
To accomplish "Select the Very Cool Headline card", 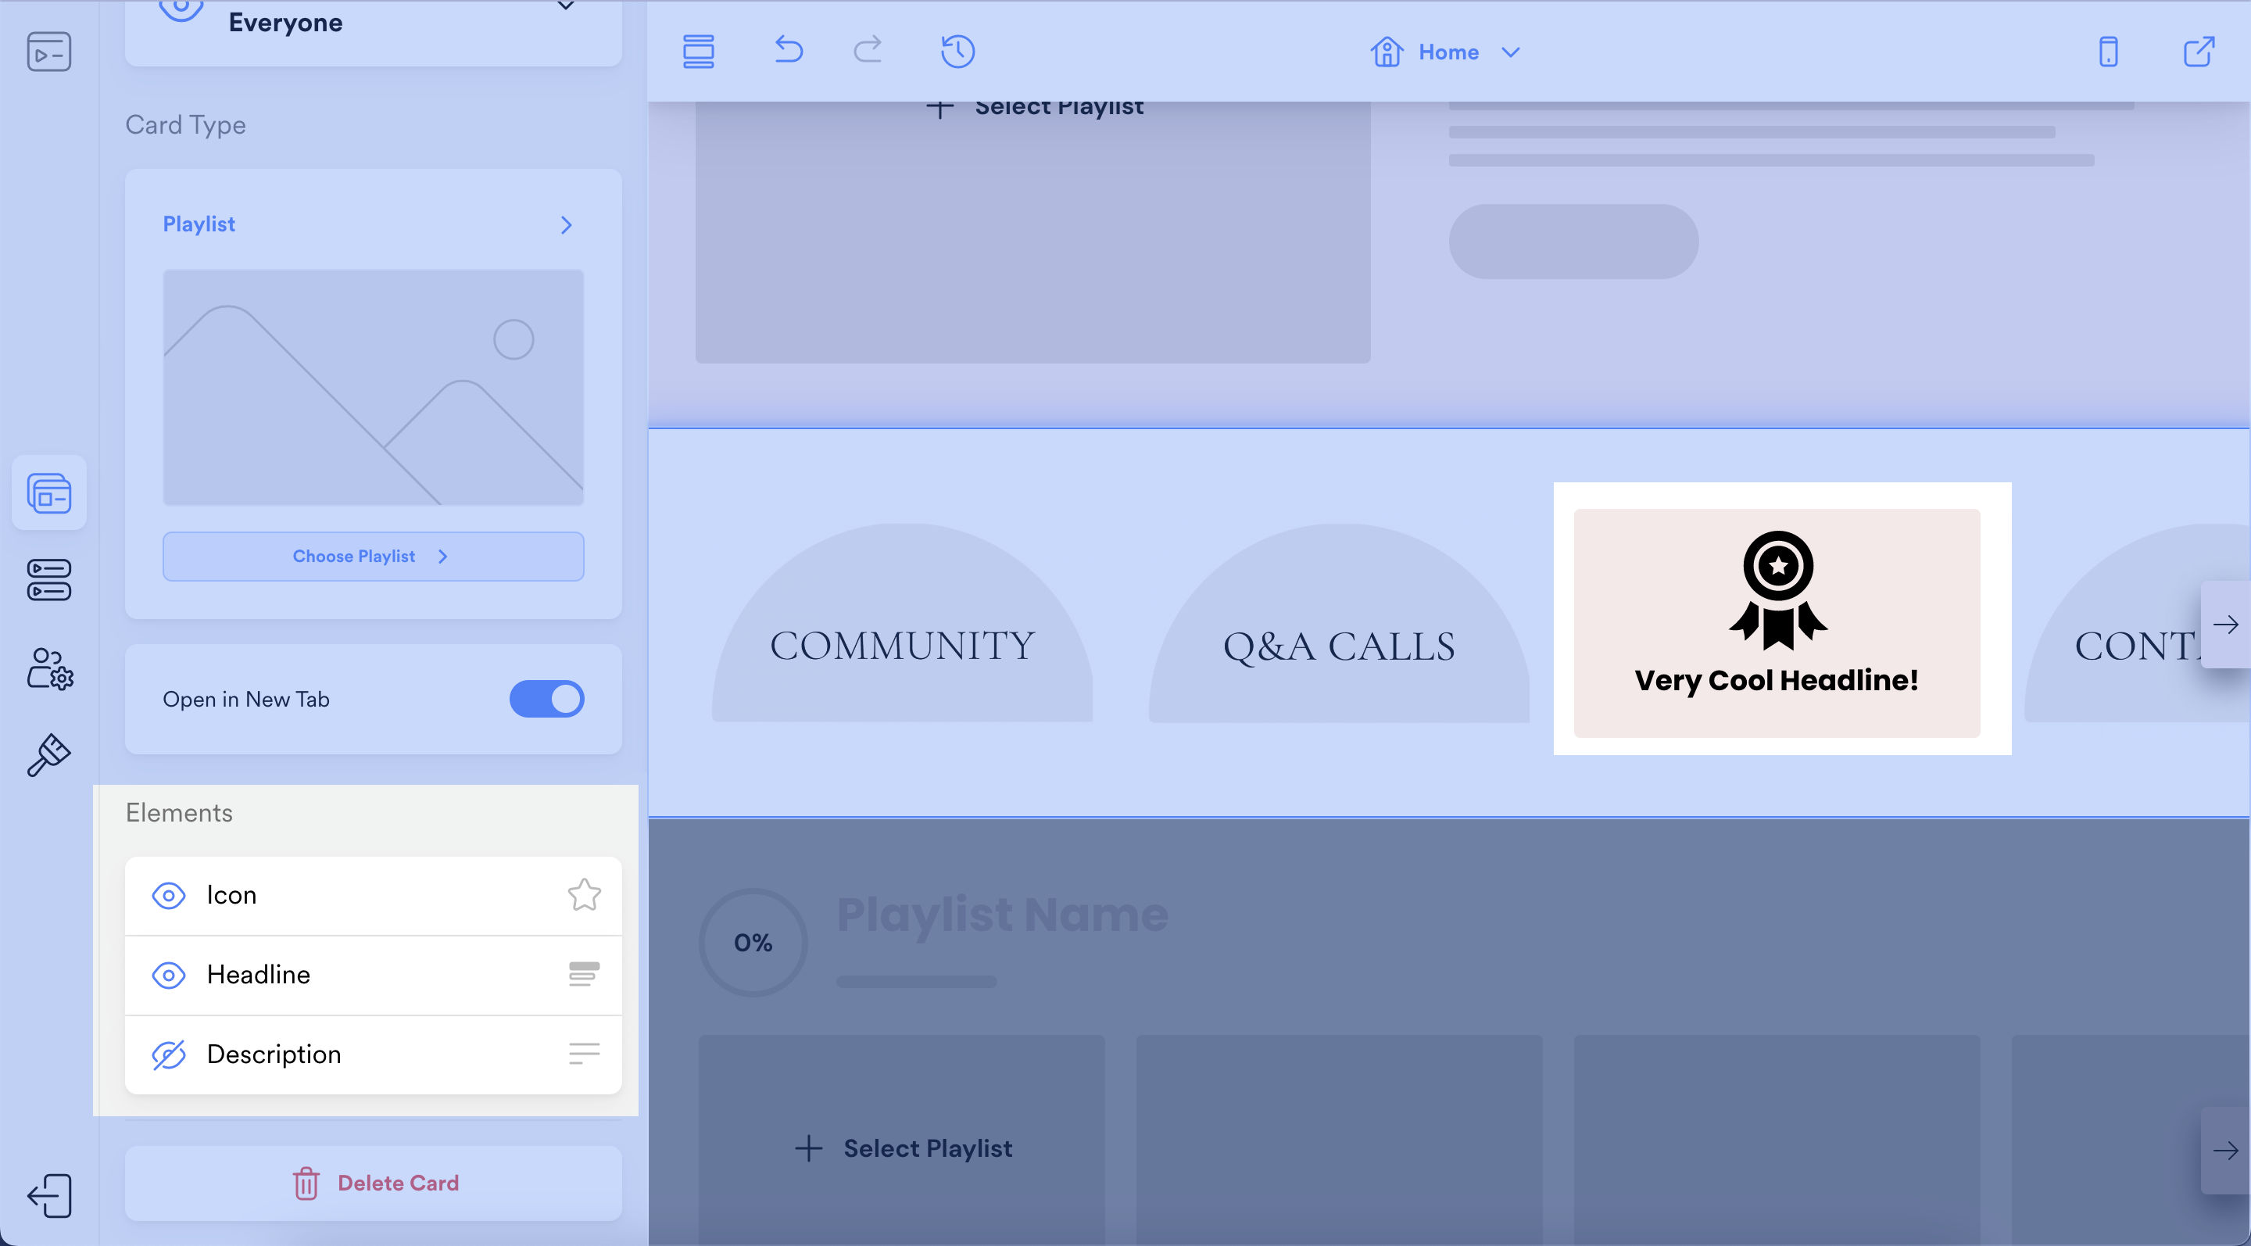I will click(1777, 622).
